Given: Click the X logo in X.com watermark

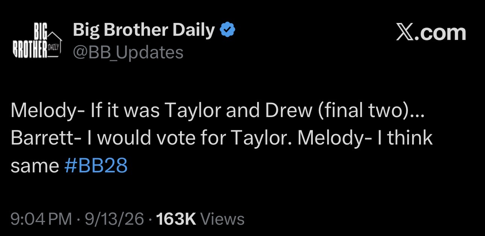Looking at the screenshot, I should coord(406,33).
